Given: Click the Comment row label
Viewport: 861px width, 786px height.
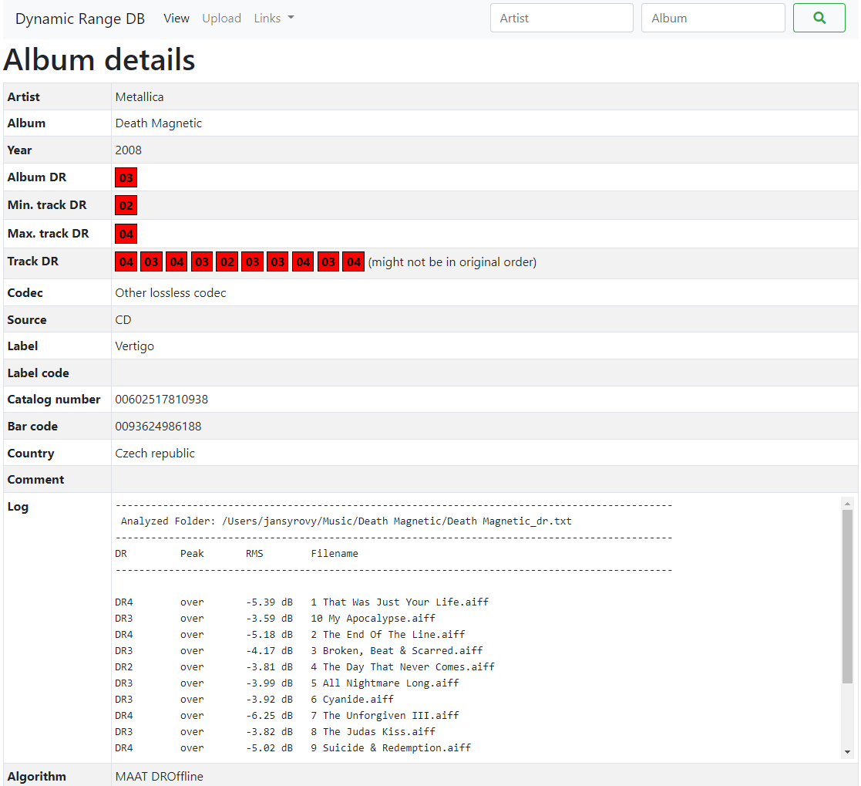Looking at the screenshot, I should (35, 480).
